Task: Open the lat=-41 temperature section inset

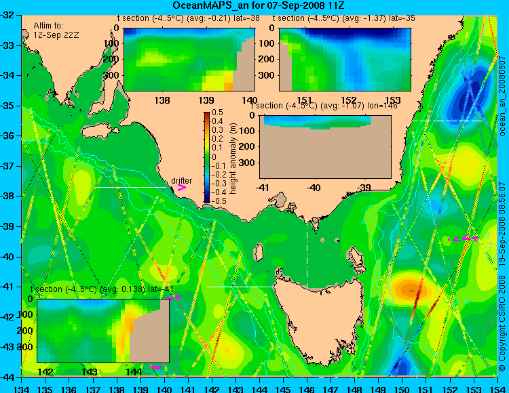Action: [103, 331]
